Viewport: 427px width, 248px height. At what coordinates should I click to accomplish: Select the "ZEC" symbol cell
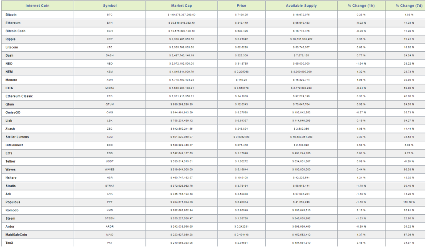pyautogui.click(x=110, y=129)
